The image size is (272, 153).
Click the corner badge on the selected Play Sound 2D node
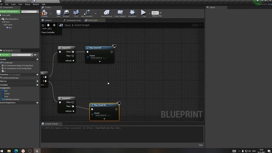click(x=119, y=103)
